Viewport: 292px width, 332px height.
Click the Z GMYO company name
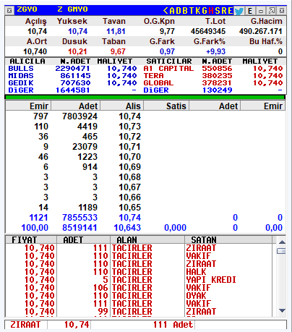72,9
